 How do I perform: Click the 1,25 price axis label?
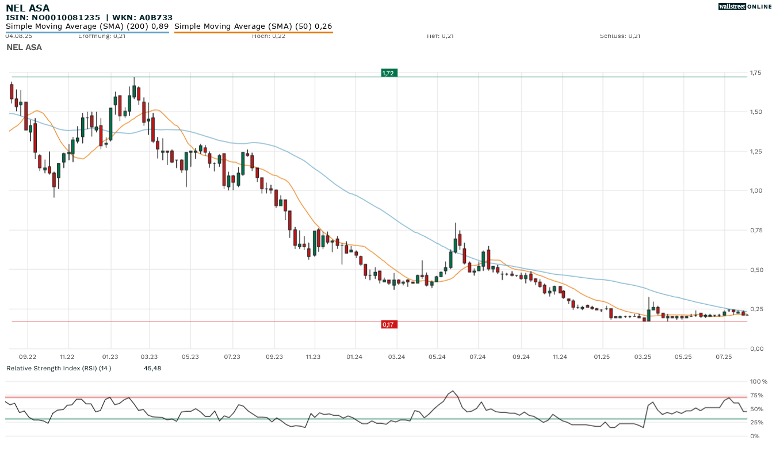(755, 151)
